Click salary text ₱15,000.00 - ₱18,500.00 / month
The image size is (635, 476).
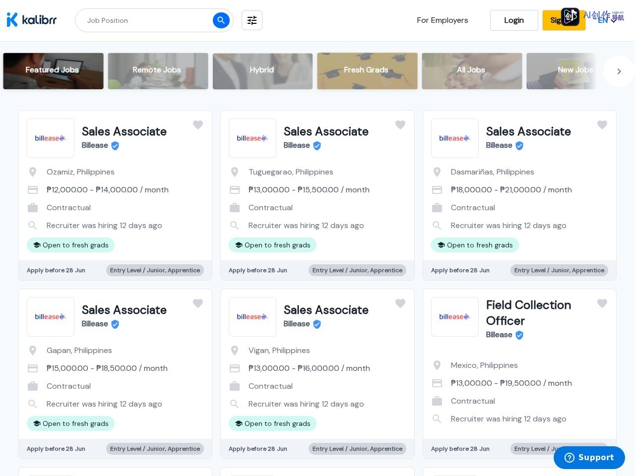coord(107,368)
